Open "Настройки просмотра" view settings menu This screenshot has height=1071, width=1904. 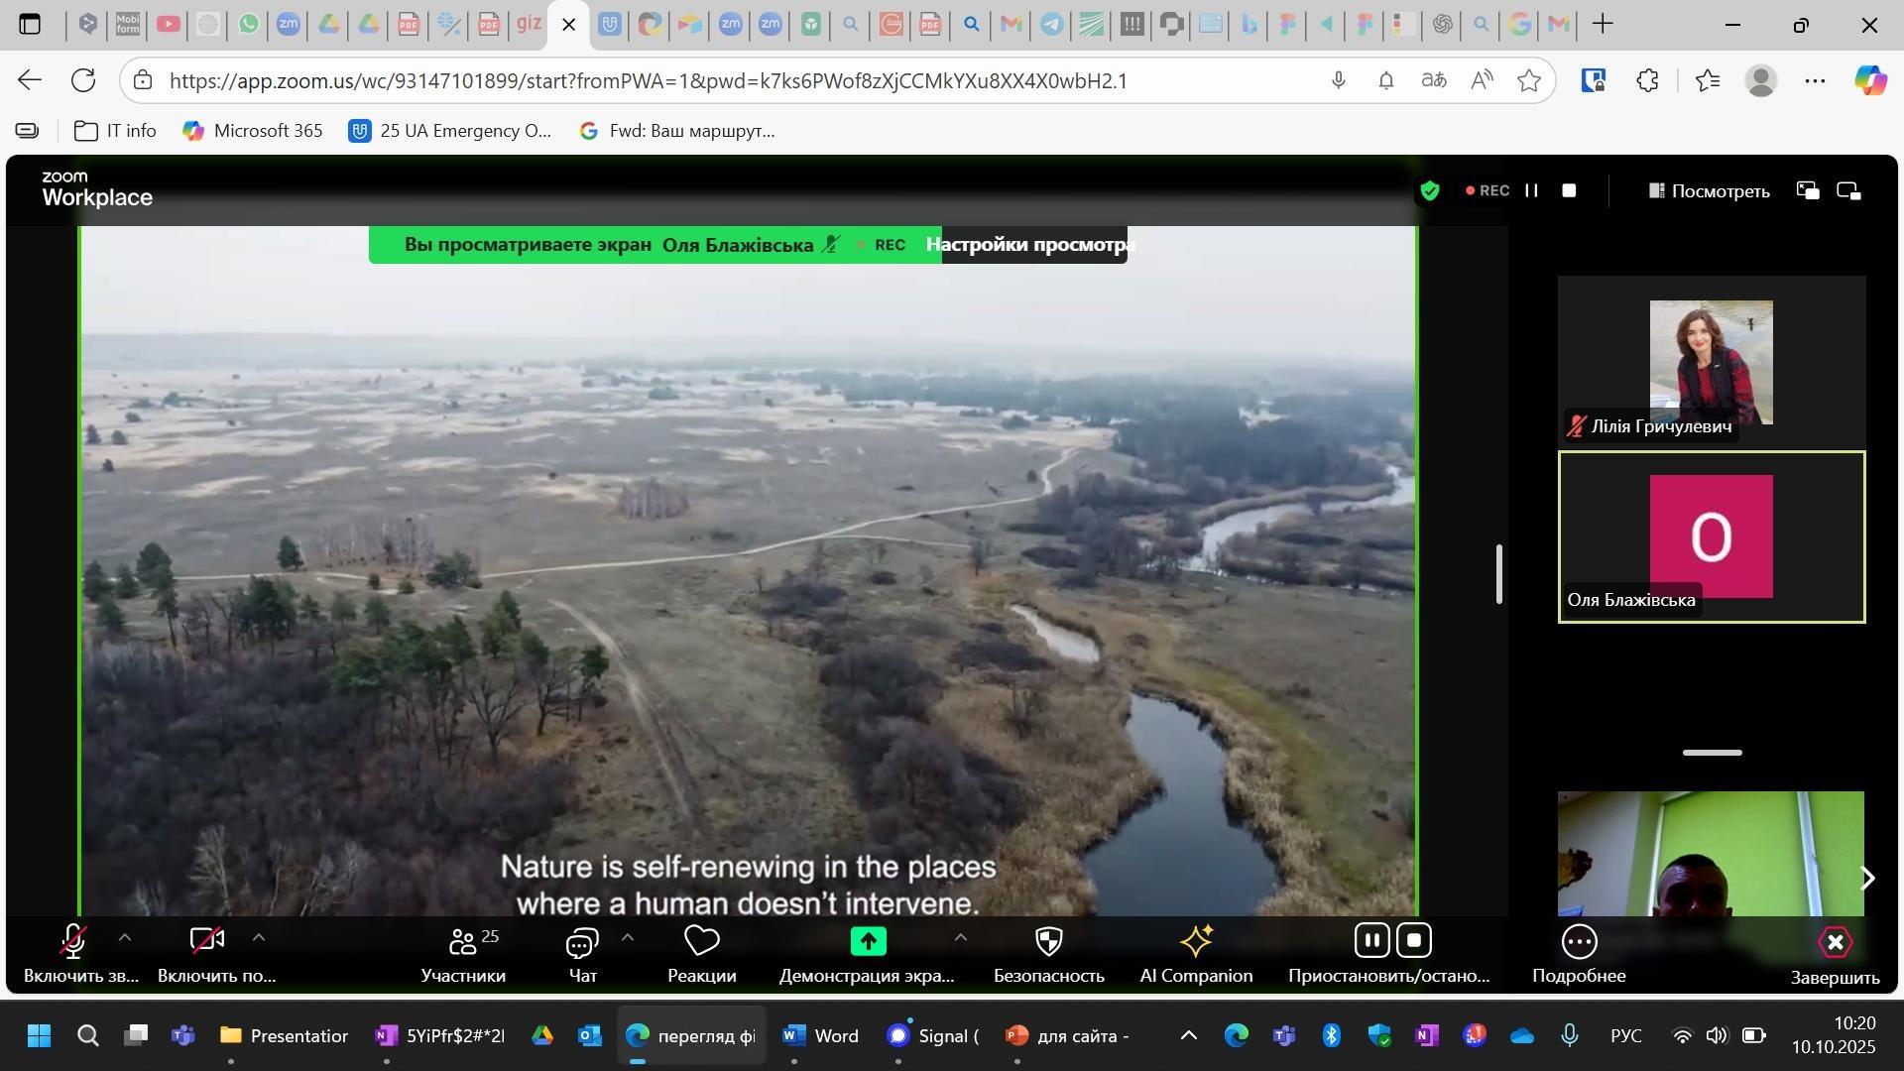point(1031,245)
